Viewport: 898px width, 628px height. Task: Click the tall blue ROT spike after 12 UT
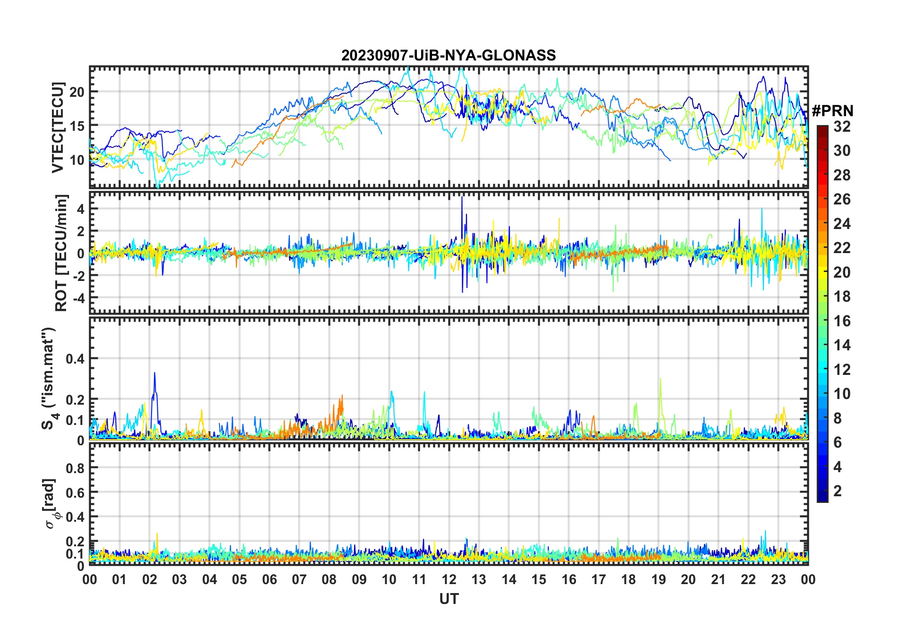tap(462, 198)
